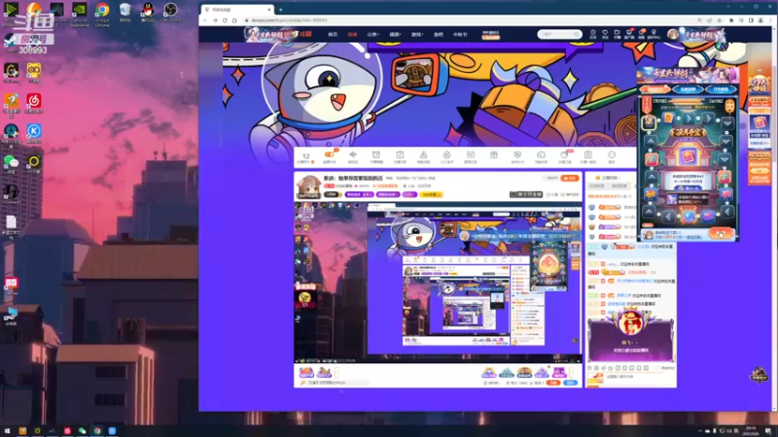Click the floating mascot icon at page corner
This screenshot has height=437, width=778.
click(x=759, y=375)
